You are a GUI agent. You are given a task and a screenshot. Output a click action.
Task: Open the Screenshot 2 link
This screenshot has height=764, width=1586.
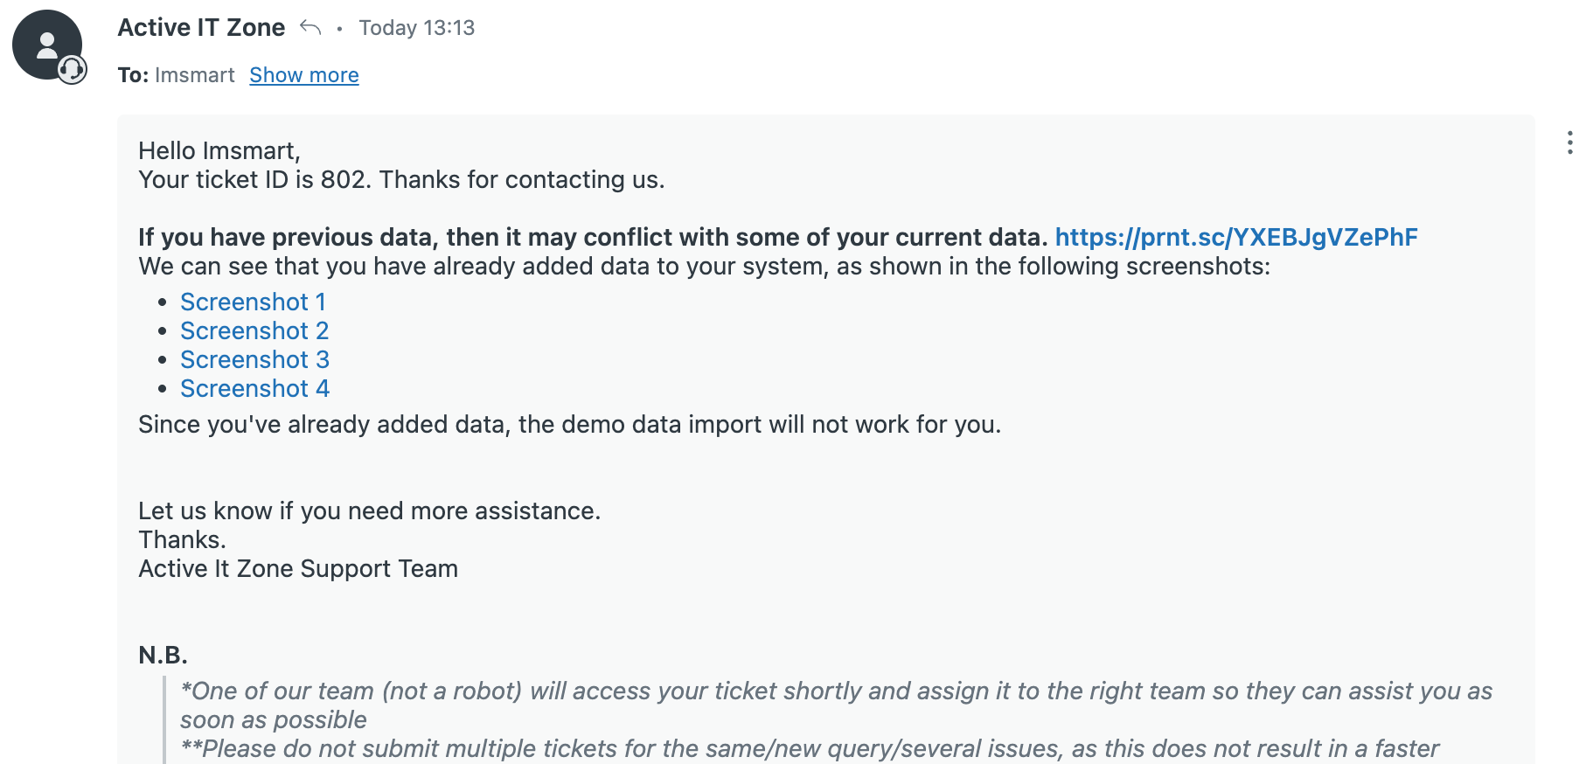(254, 330)
